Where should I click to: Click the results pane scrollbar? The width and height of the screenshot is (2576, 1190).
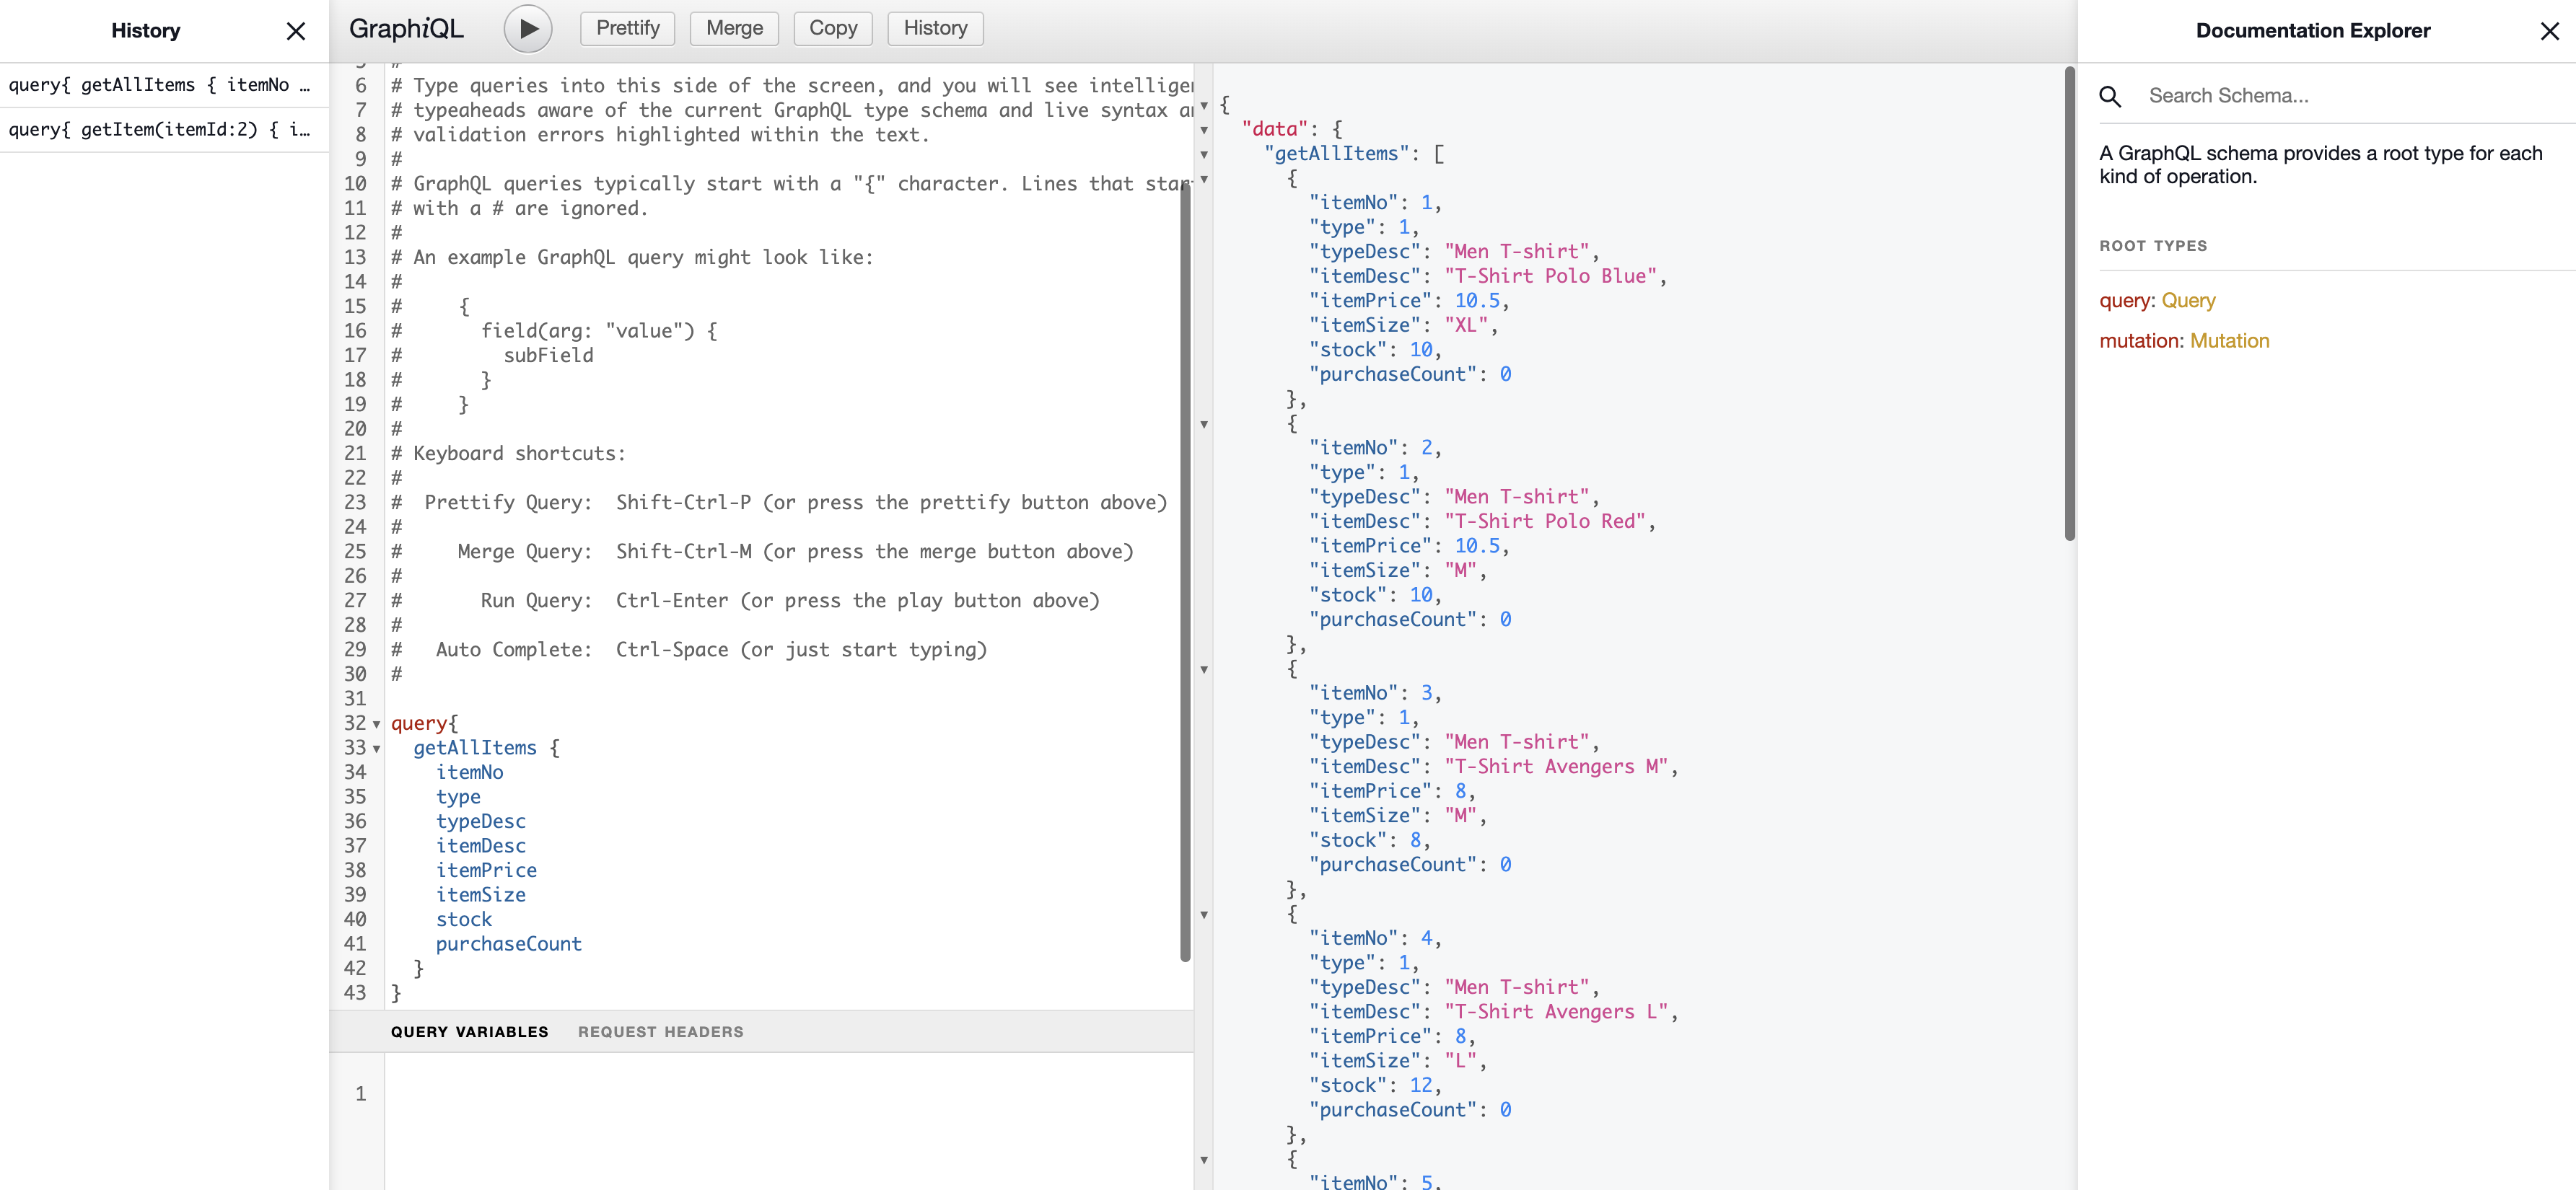[x=2069, y=300]
